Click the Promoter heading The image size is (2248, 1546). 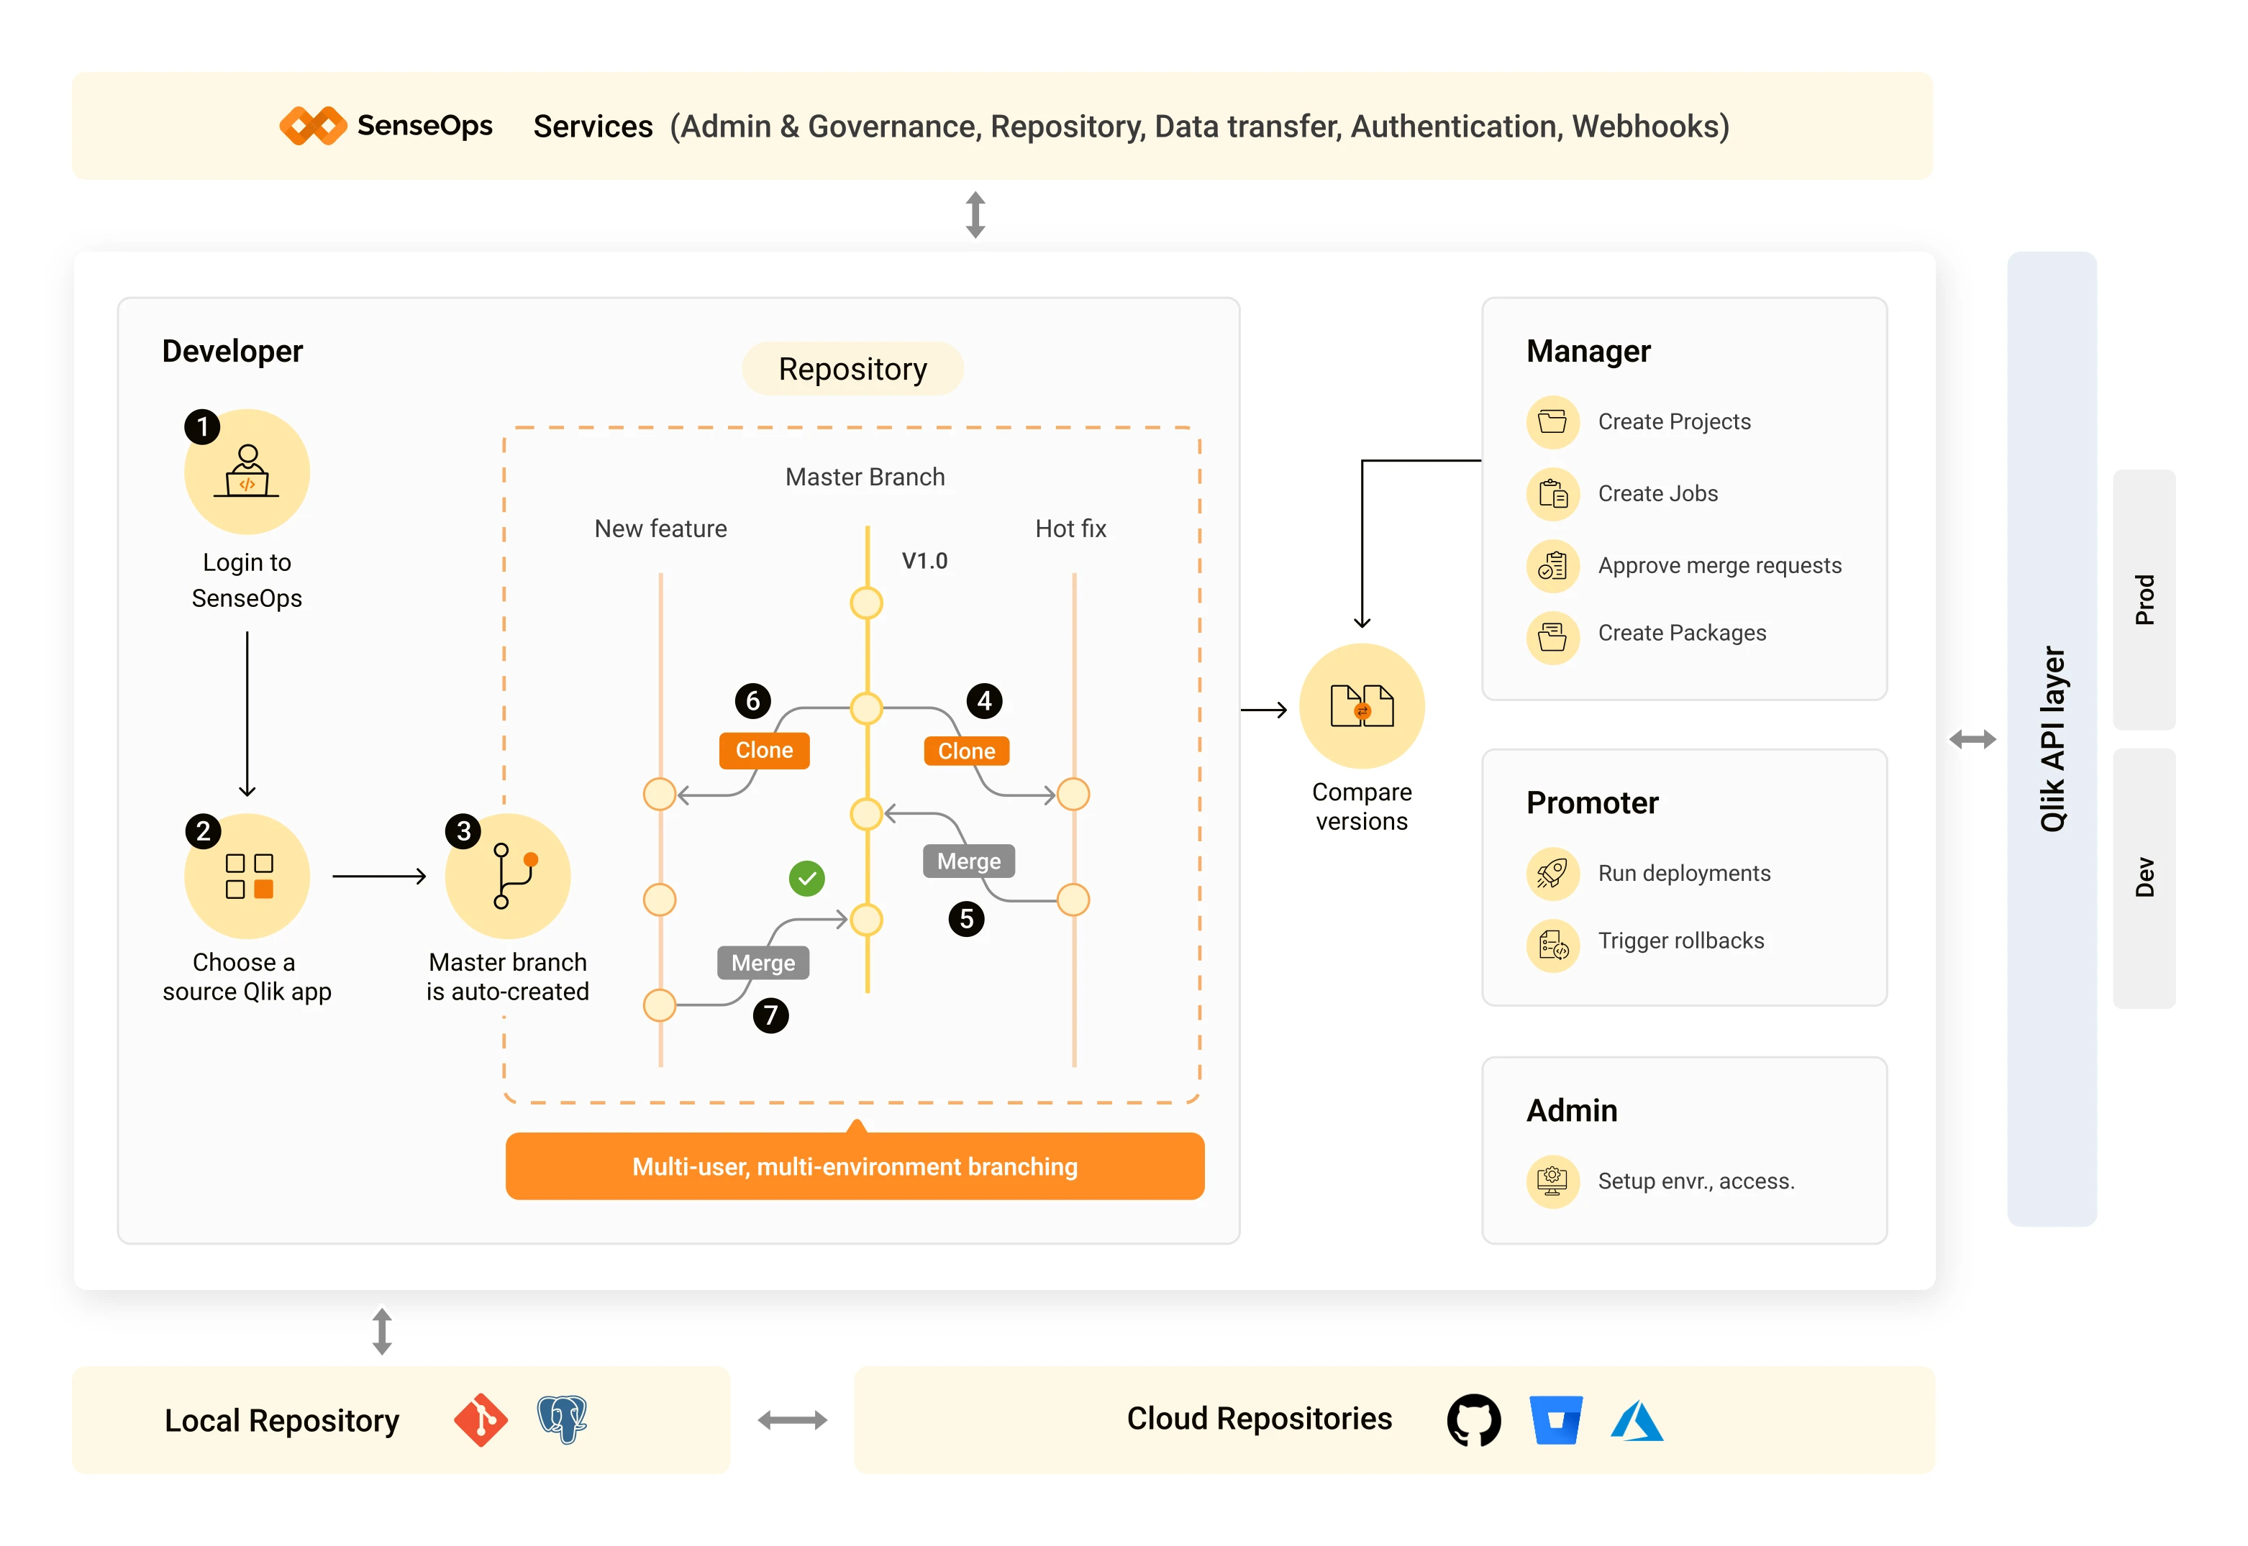coord(1592,803)
